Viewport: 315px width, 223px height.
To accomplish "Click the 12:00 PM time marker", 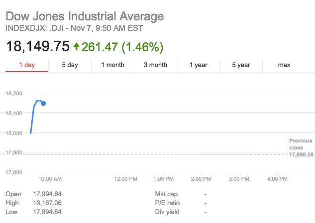I will pyautogui.click(x=126, y=179).
